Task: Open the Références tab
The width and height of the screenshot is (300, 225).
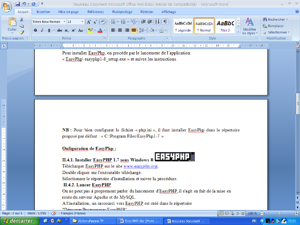Action: (x=95, y=12)
